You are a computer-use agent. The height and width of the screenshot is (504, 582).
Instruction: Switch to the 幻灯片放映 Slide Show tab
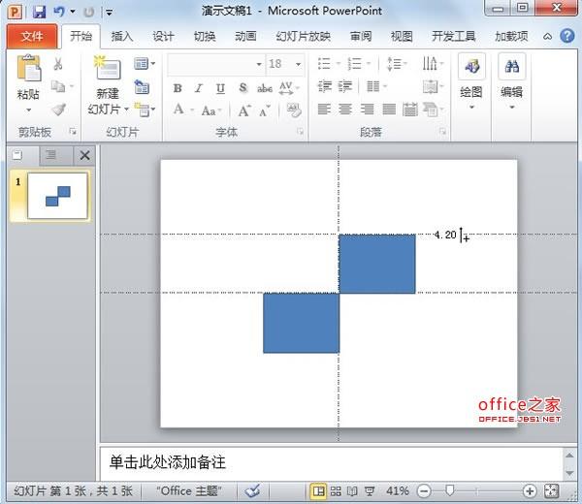304,36
